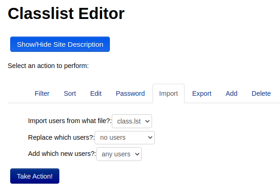Click the Classlist Editor heading
Viewport: 280px width, 192px height.
coord(66,13)
